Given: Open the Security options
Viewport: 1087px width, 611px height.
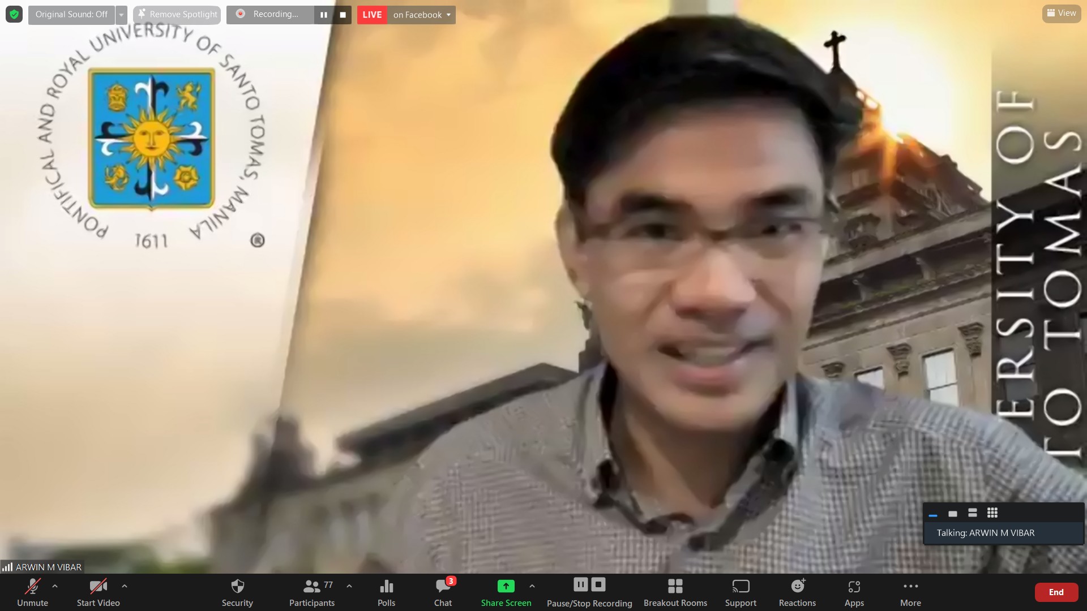Looking at the screenshot, I should pos(237,592).
